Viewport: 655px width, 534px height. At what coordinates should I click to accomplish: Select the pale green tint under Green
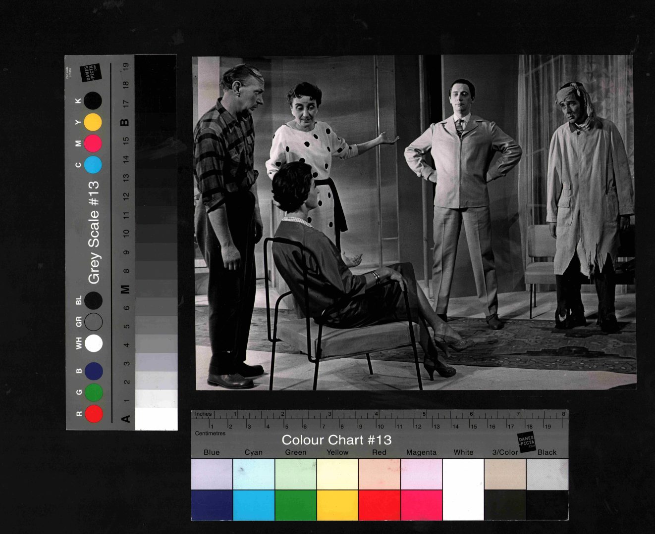pyautogui.click(x=295, y=474)
